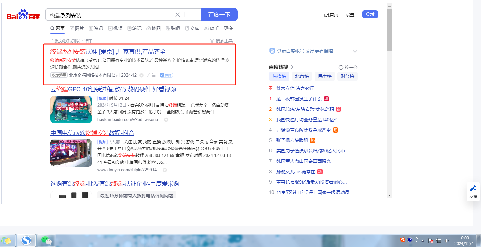Select the 民生榜 list tab
The width and height of the screenshot is (481, 247).
325,76
